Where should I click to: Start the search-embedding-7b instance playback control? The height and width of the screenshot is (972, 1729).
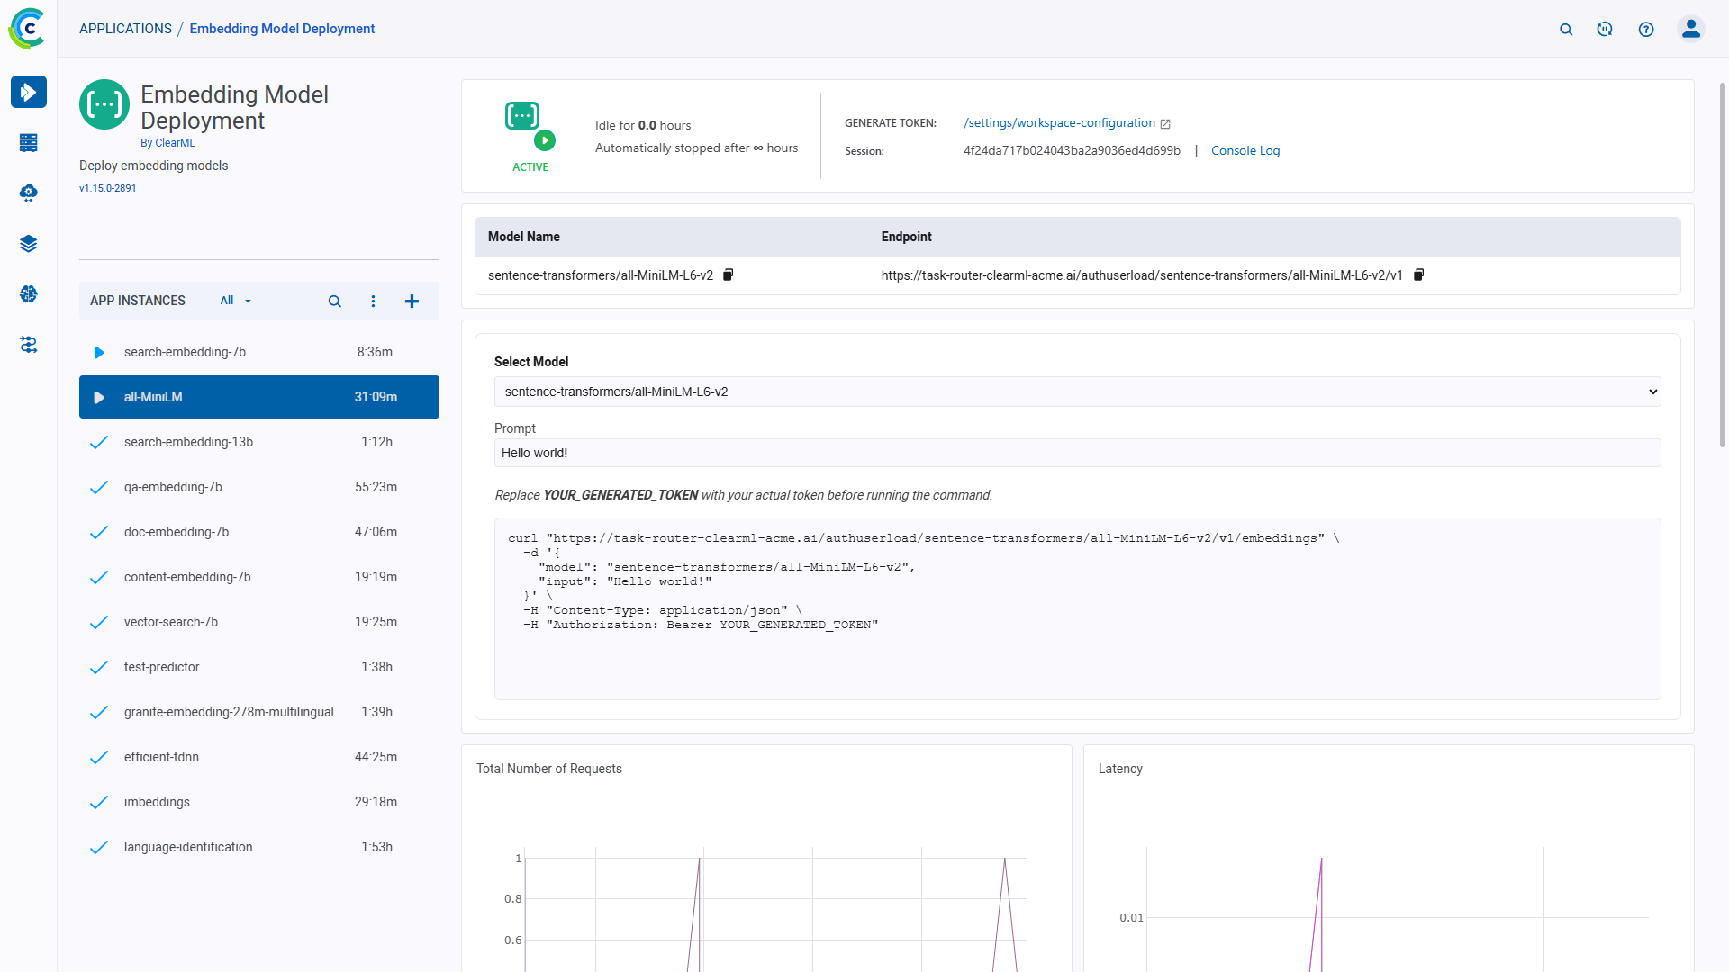[x=99, y=352]
